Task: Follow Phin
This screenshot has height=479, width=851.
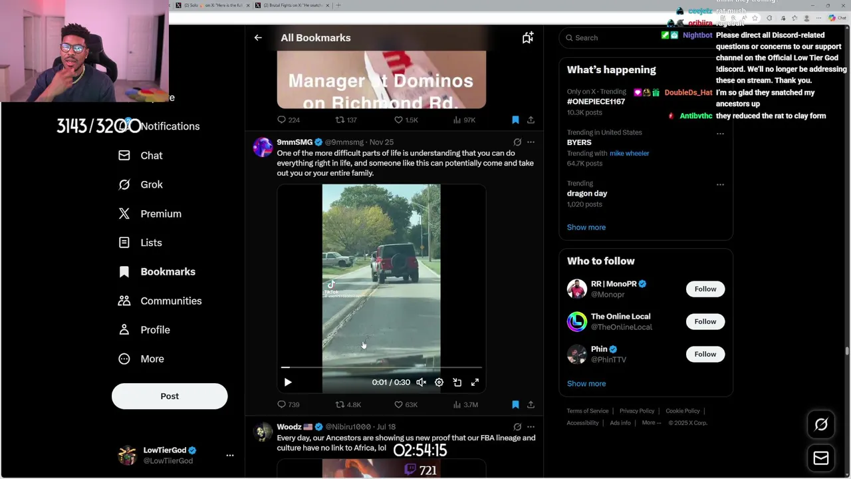Action: coord(705,354)
